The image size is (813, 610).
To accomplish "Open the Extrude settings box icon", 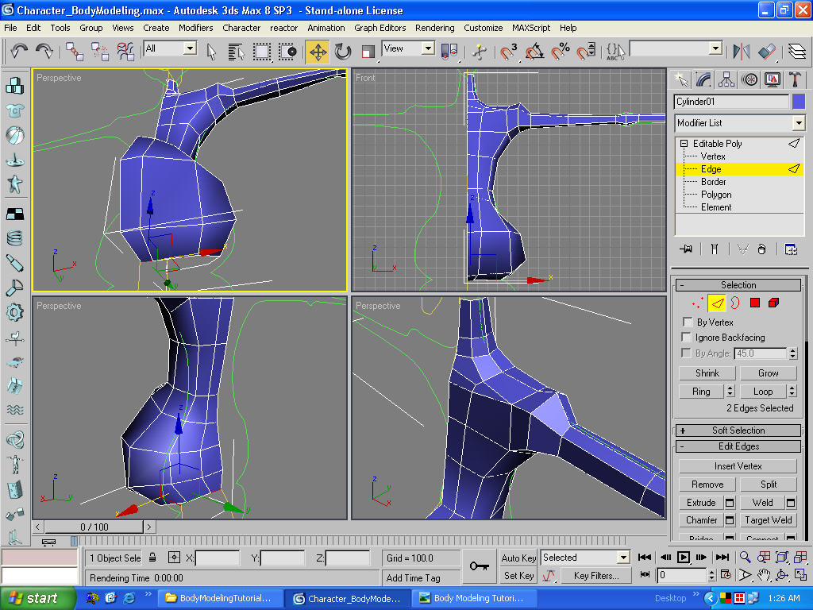I will pyautogui.click(x=730, y=502).
